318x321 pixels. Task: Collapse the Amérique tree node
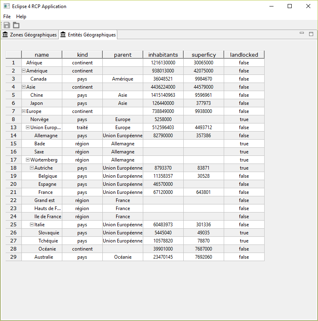[24, 70]
